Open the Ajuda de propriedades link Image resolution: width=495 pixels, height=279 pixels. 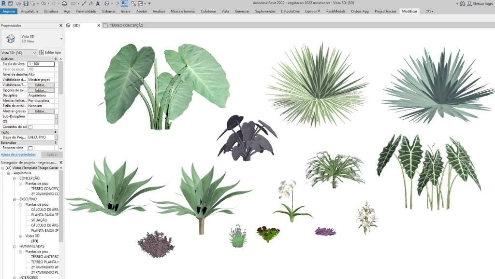click(18, 154)
